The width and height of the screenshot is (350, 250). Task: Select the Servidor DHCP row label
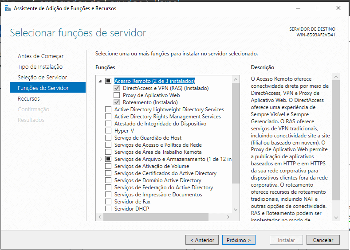(x=132, y=209)
